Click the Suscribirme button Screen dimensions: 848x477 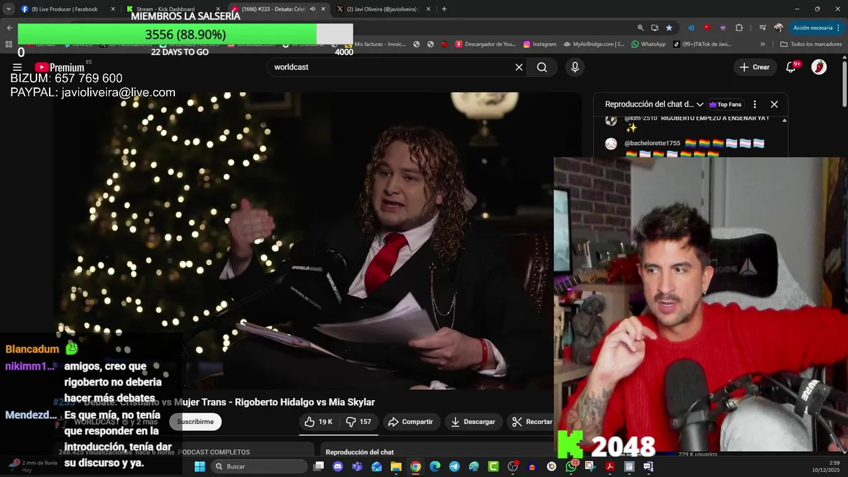click(x=195, y=421)
